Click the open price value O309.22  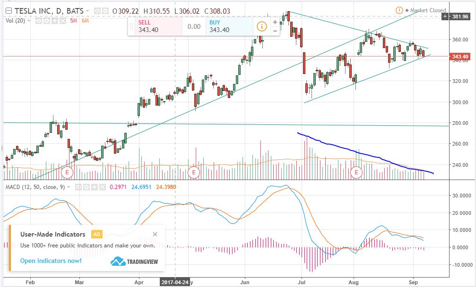coord(125,11)
